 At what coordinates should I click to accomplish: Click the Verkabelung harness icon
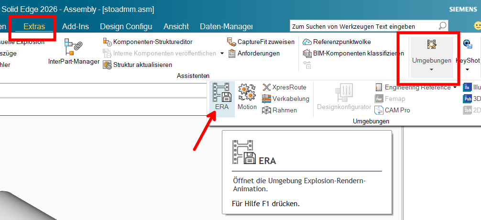click(266, 99)
